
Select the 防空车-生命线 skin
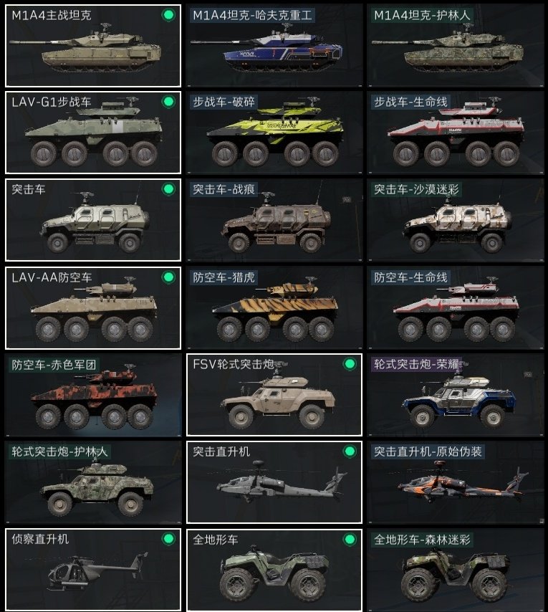tap(455, 308)
